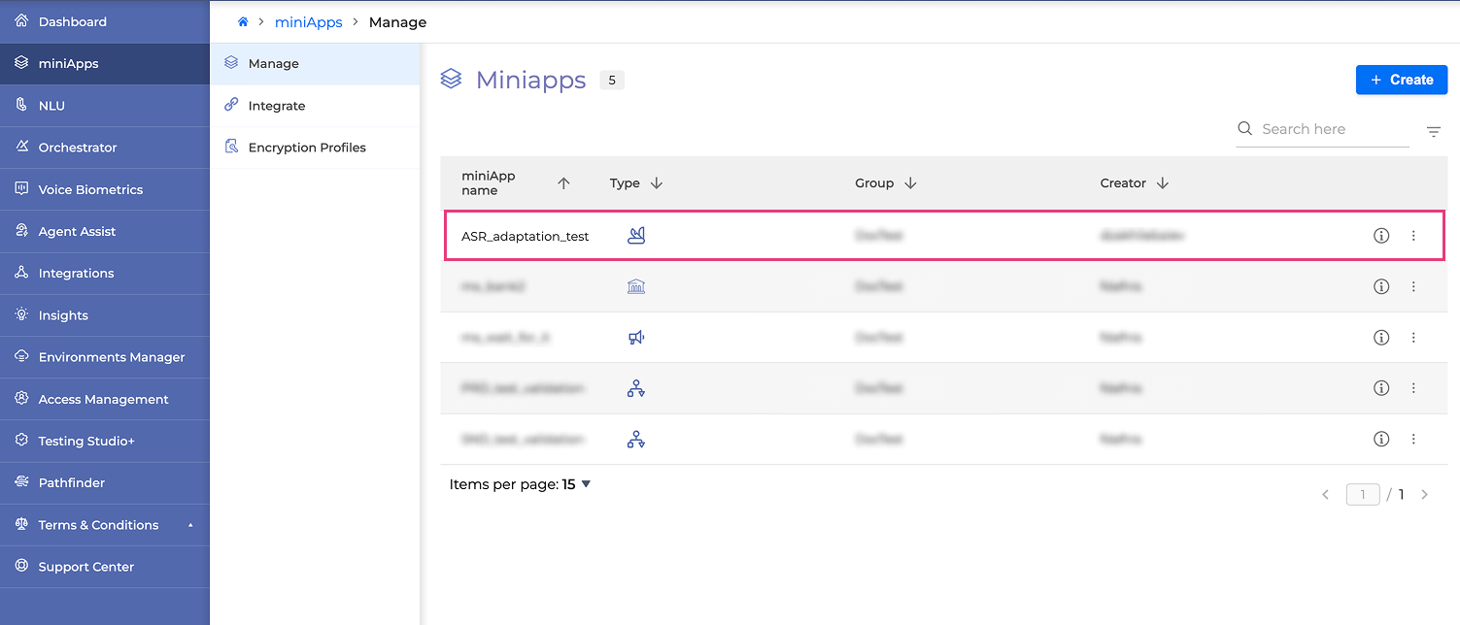The height and width of the screenshot is (625, 1460).
Task: Click the megaphone type icon in third row
Action: pyautogui.click(x=636, y=338)
